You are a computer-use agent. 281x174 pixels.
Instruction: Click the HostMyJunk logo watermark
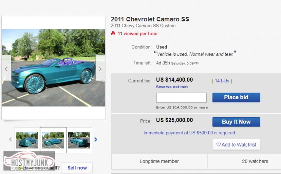tap(29, 161)
